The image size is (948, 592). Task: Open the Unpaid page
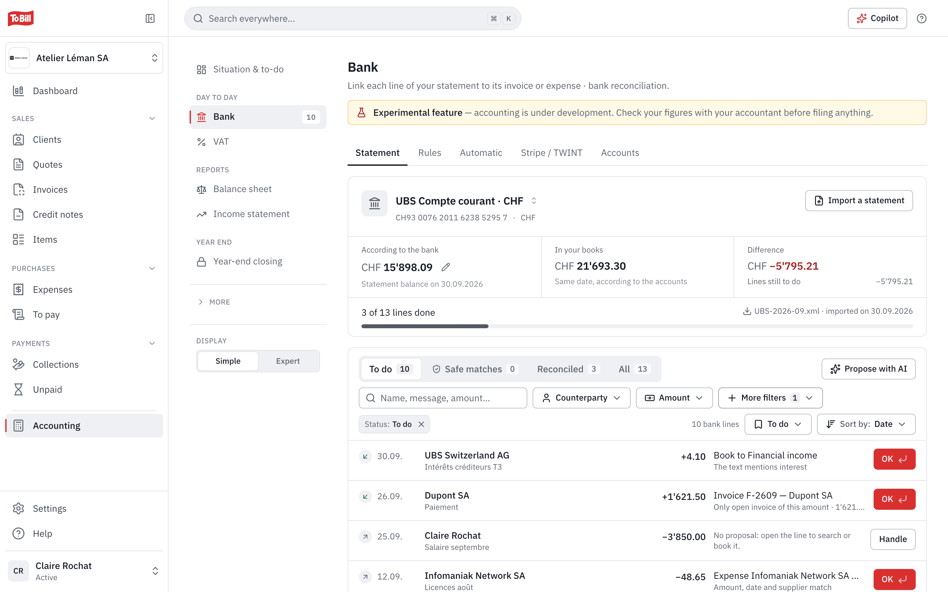tap(84, 390)
